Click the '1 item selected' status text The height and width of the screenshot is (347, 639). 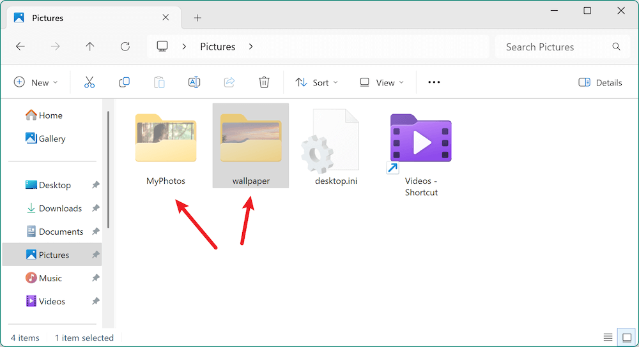(84, 337)
